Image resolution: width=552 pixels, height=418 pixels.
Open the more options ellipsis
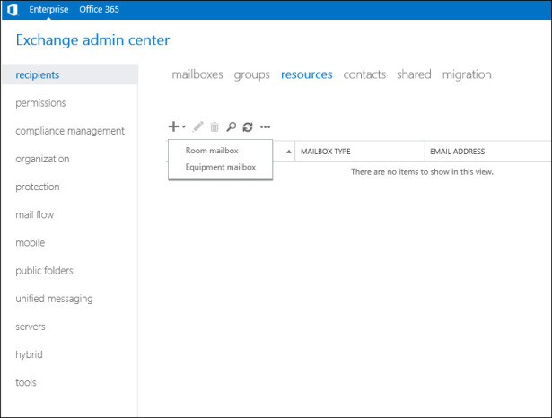[265, 126]
